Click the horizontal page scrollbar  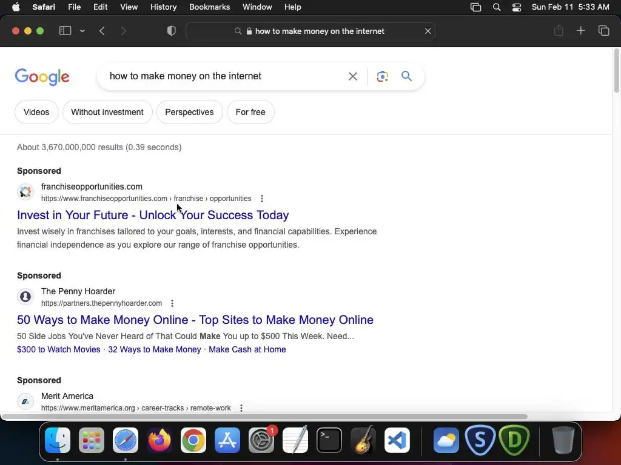(x=264, y=417)
